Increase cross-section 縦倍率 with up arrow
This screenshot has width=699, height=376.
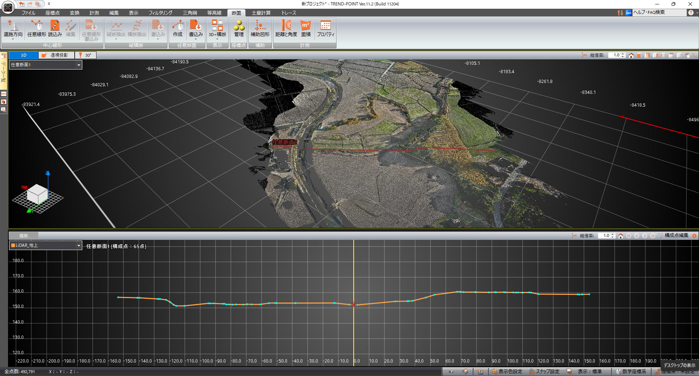point(613,234)
